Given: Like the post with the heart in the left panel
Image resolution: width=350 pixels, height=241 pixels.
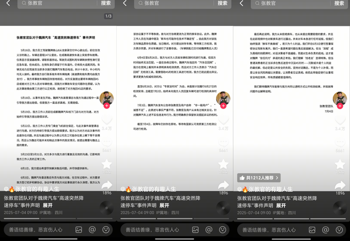Looking at the screenshot, I should (x=107, y=121).
